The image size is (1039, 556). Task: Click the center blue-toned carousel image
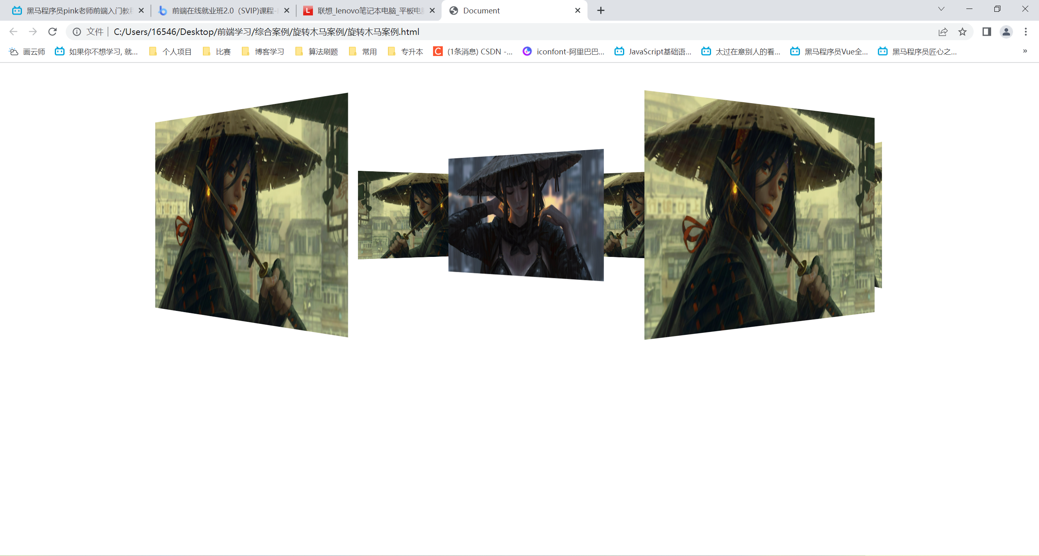point(526,215)
